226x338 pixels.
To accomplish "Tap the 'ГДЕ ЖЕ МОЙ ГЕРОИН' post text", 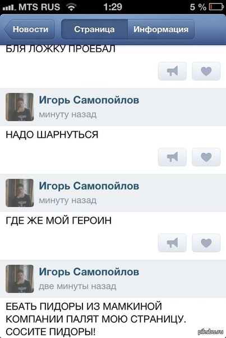I will (58, 220).
